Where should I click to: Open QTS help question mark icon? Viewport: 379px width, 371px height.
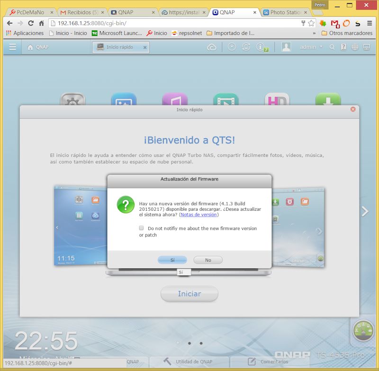(343, 47)
